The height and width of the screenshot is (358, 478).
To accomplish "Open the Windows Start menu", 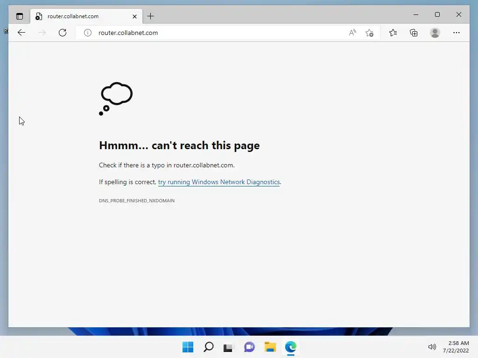I will point(188,347).
